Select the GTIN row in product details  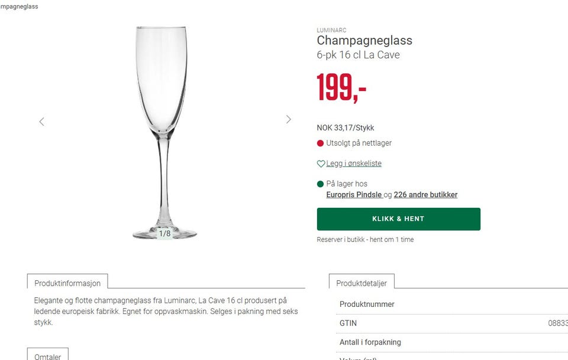point(450,323)
